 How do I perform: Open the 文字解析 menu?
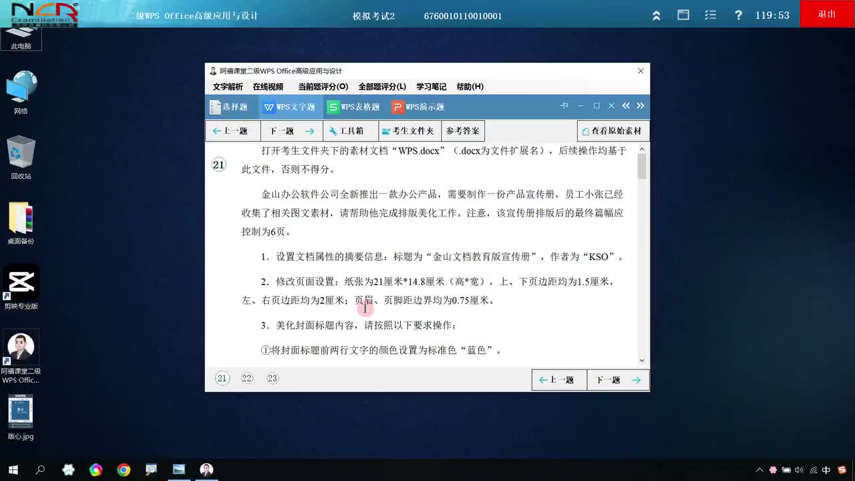click(x=228, y=87)
